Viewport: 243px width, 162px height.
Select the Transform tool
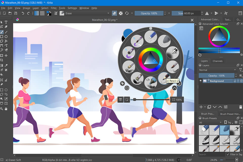click(2, 55)
